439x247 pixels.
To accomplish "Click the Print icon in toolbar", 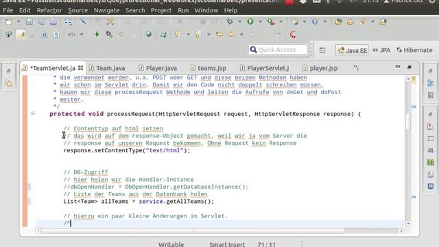I will tap(54, 22).
